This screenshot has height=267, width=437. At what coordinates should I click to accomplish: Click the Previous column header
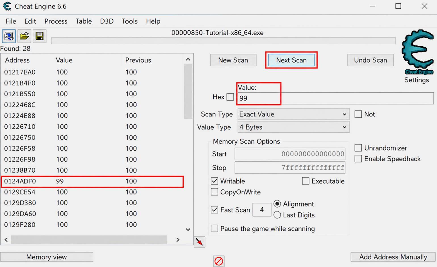point(138,60)
